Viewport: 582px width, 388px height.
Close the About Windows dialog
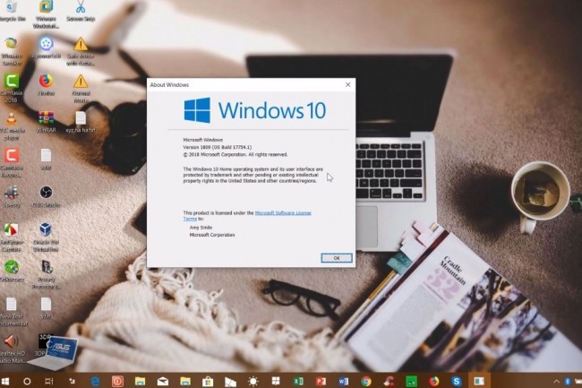(x=347, y=84)
